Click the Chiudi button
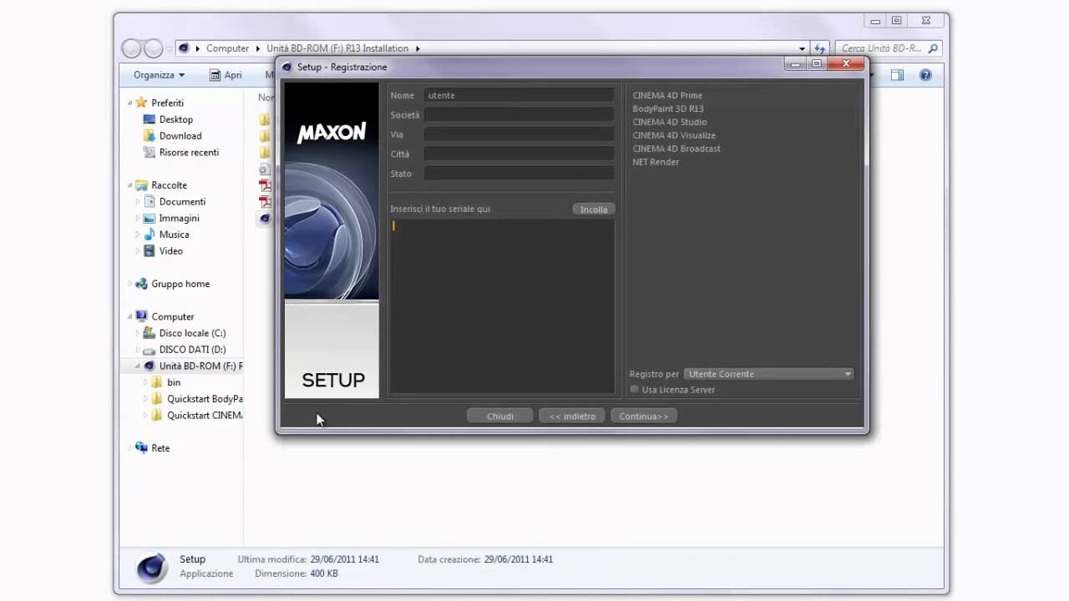Image resolution: width=1069 pixels, height=601 pixels. (500, 416)
